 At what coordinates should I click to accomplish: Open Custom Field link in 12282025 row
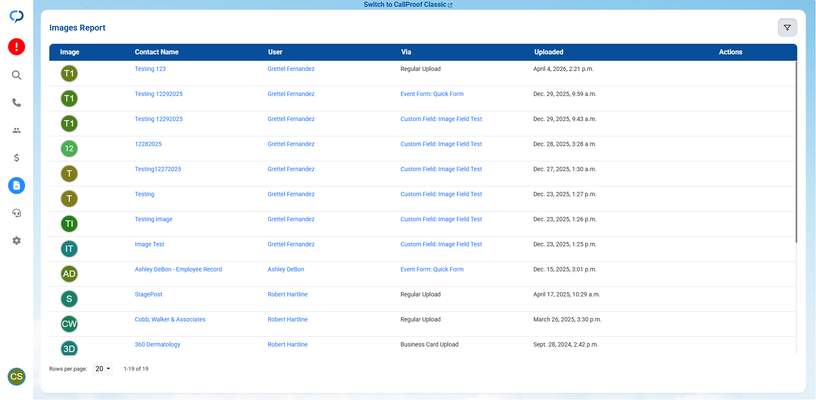441,144
